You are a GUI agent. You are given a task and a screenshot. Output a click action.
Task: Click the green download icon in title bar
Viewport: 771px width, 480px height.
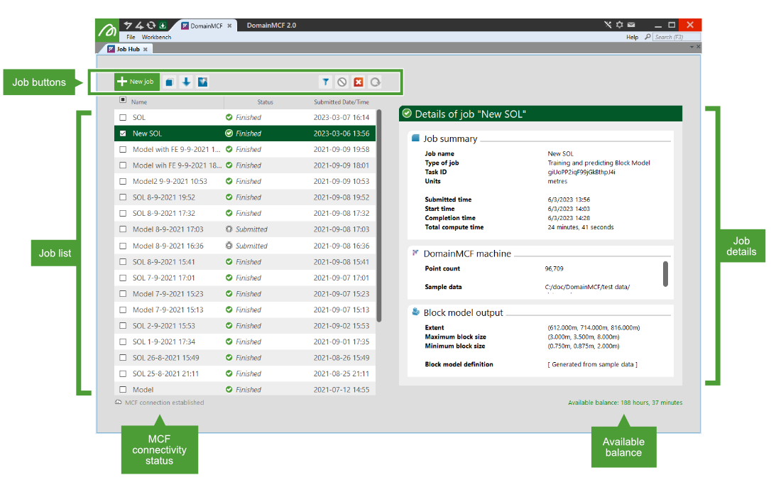tap(163, 25)
